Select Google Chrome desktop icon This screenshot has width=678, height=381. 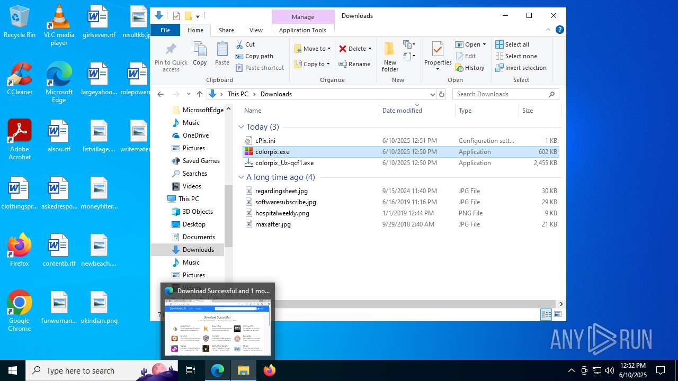[x=20, y=311]
